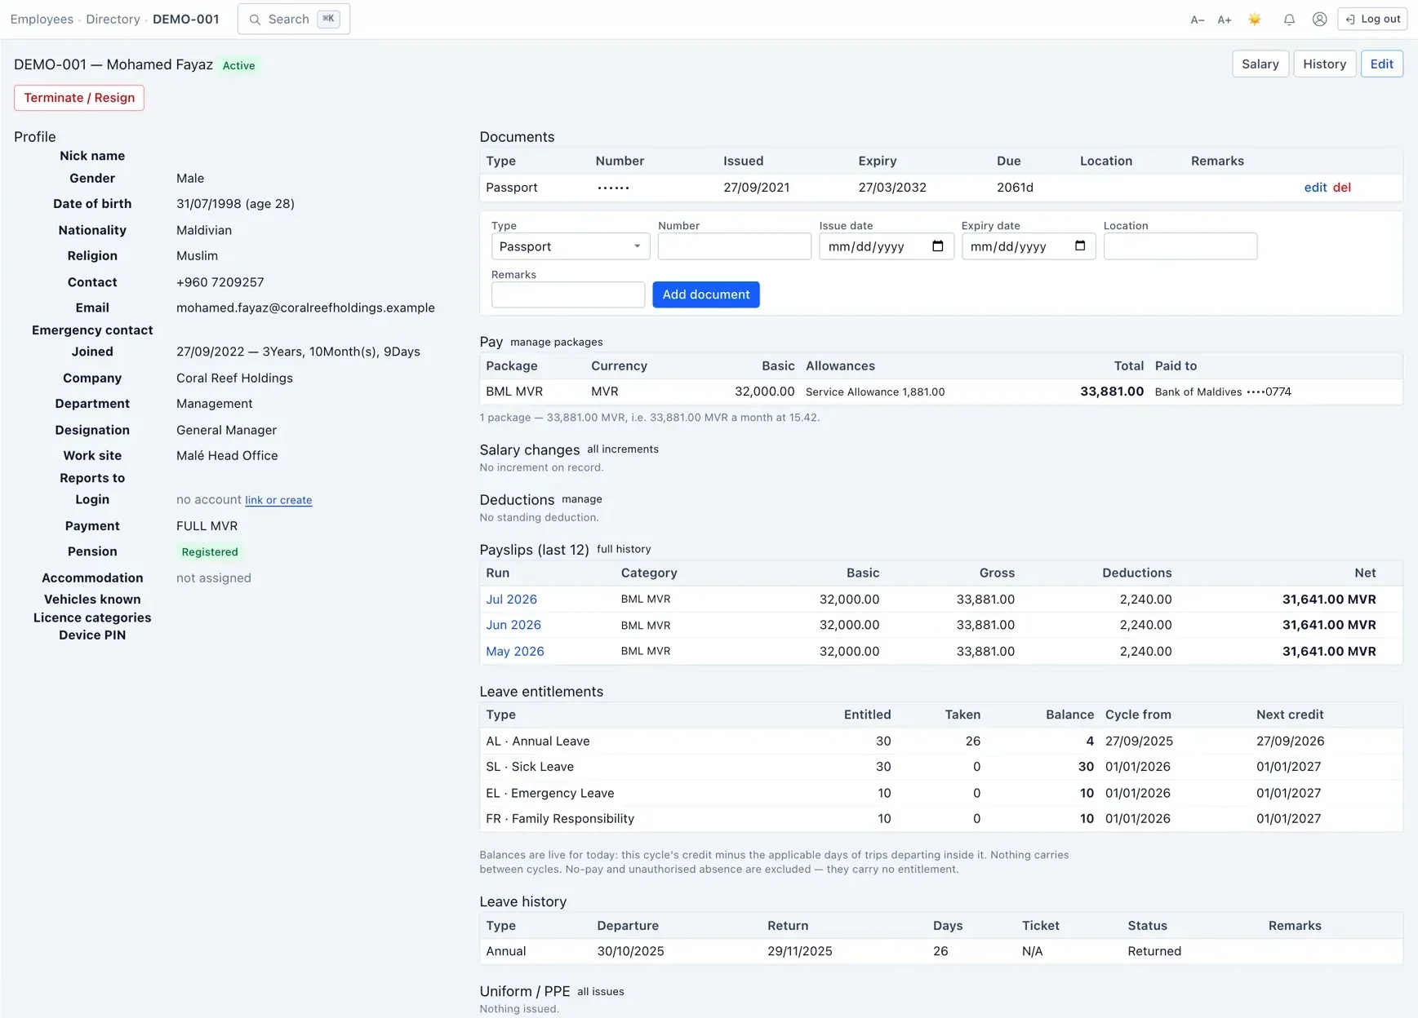Click the 33,881.00 pay total

tap(1111, 392)
